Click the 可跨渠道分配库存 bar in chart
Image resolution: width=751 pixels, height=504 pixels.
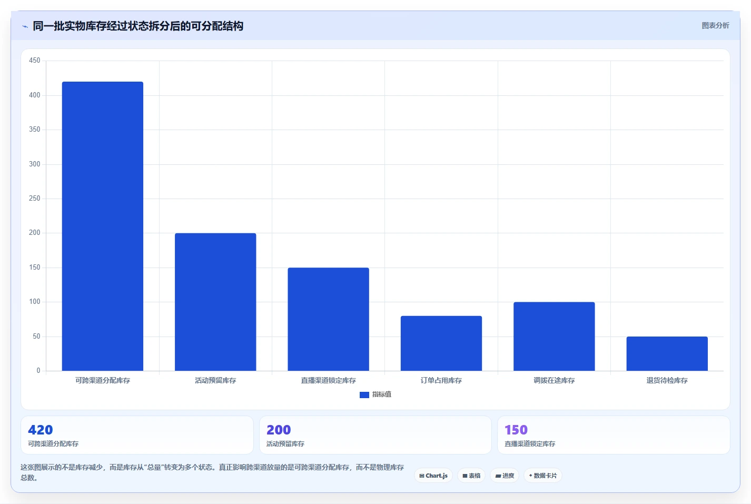[103, 226]
